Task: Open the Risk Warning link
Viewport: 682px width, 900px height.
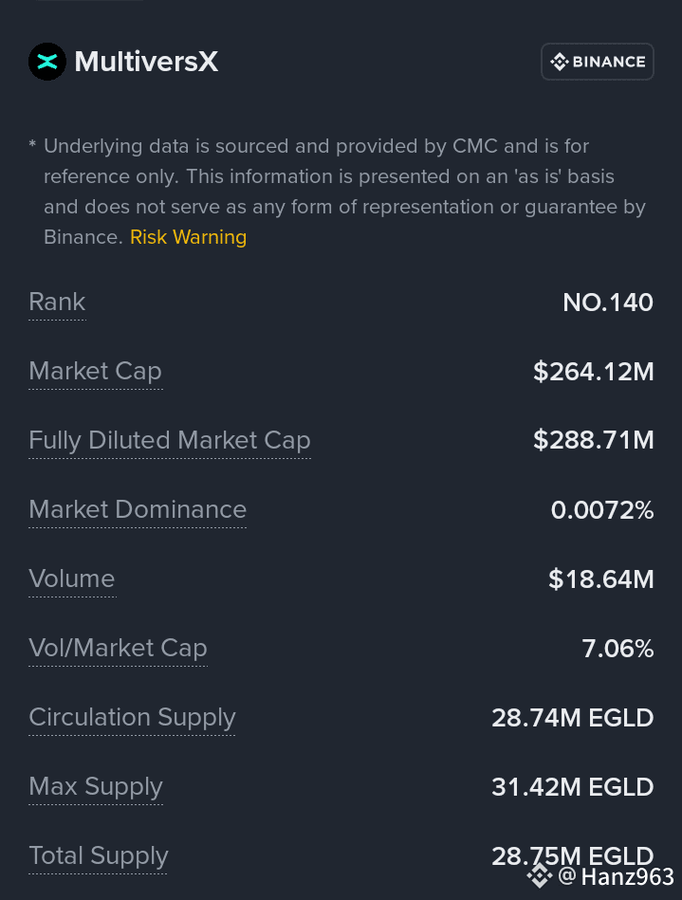Action: 188,237
